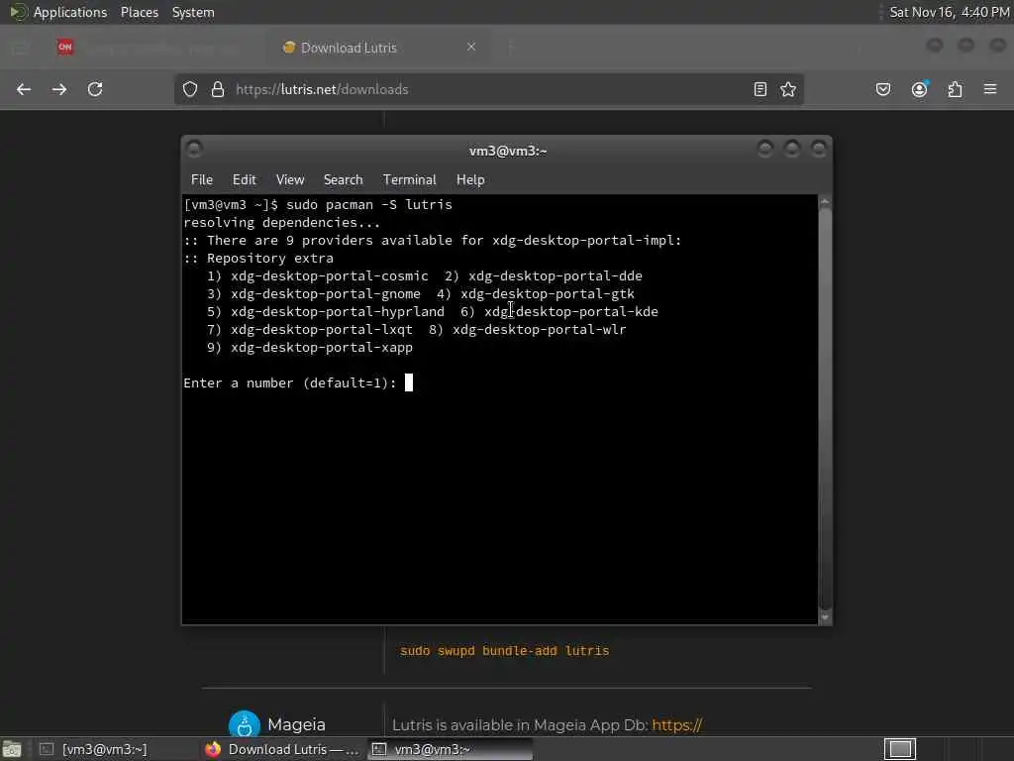Click the ':: Repository extra' line
This screenshot has width=1014, height=761.
(258, 259)
